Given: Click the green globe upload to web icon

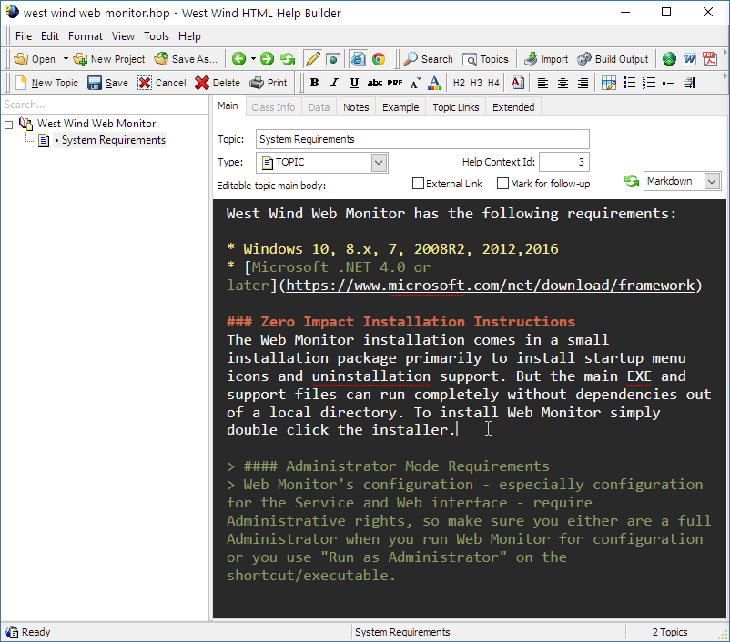Looking at the screenshot, I should (669, 59).
